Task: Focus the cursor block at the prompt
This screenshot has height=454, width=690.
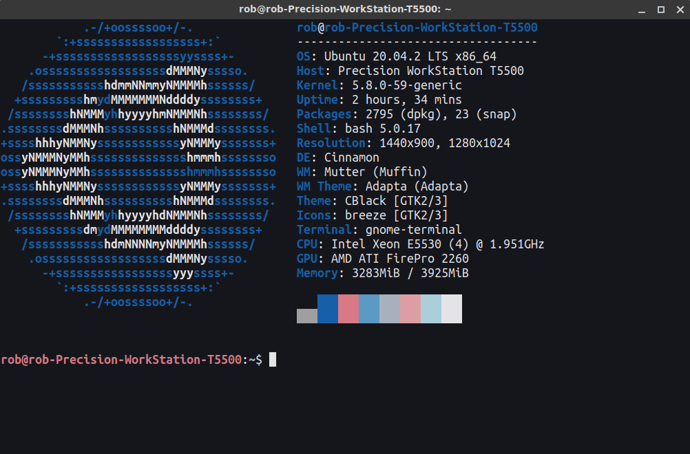Action: tap(273, 360)
